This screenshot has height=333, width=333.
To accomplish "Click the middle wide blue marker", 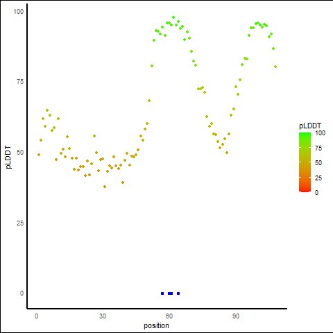I will 170,293.
